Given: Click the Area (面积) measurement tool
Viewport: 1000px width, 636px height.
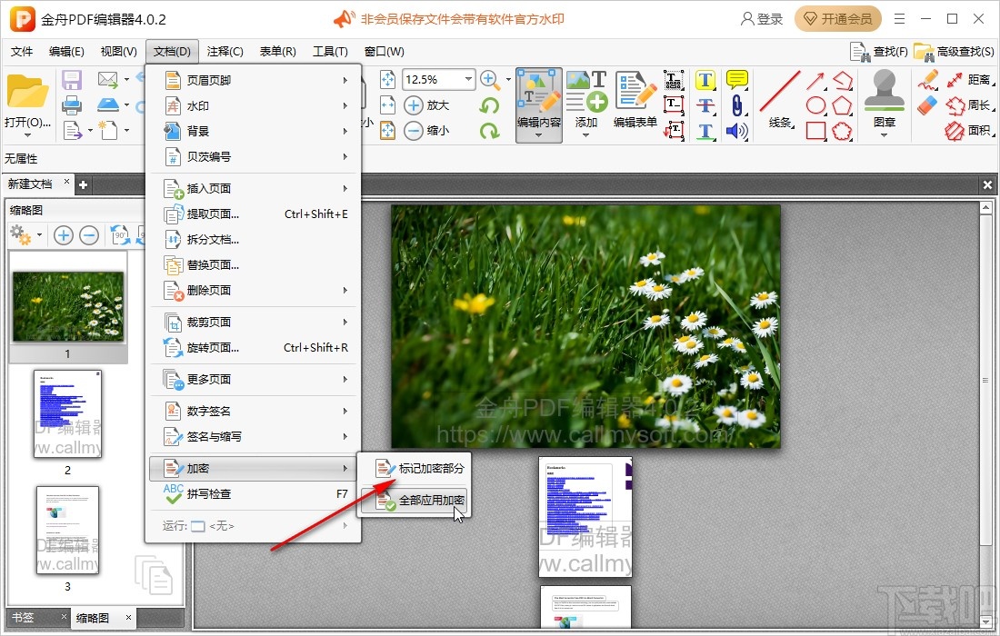Looking at the screenshot, I should click(x=971, y=131).
